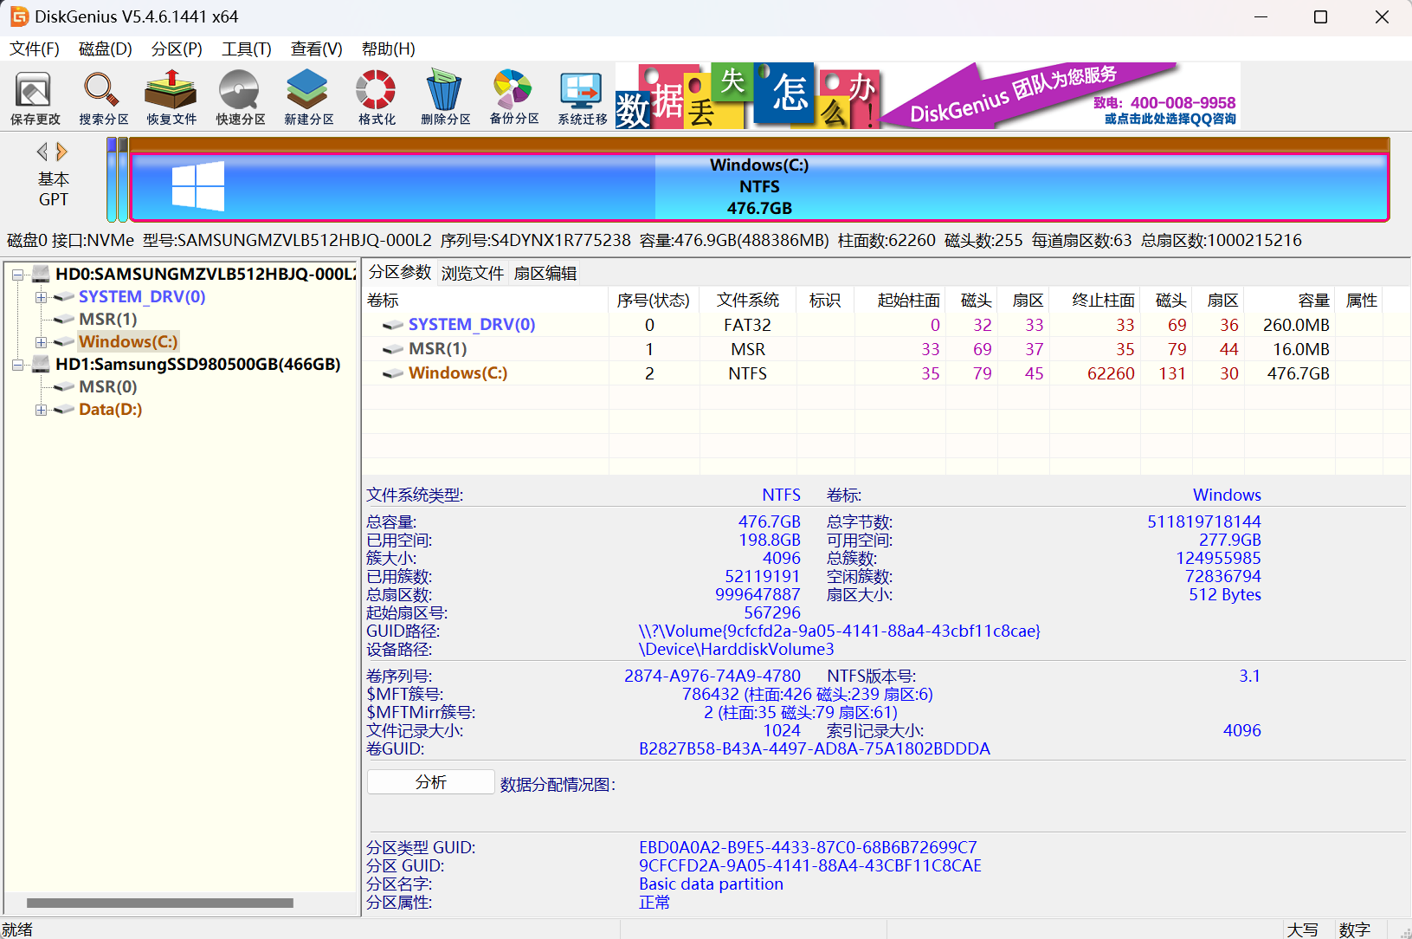This screenshot has width=1412, height=939.
Task: Expand the Data(D:) tree node
Action: (x=41, y=410)
